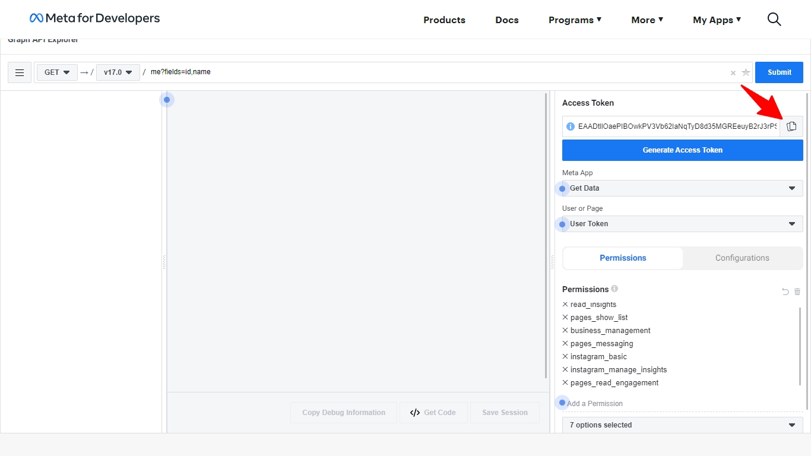The width and height of the screenshot is (811, 456).
Task: Click the Add a Permission field
Action: (653, 404)
